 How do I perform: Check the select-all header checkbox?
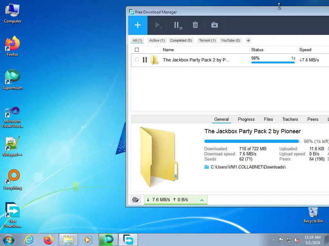tap(137, 50)
